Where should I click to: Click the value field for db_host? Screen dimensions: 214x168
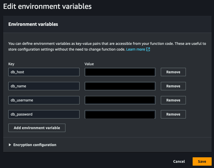coord(120,72)
